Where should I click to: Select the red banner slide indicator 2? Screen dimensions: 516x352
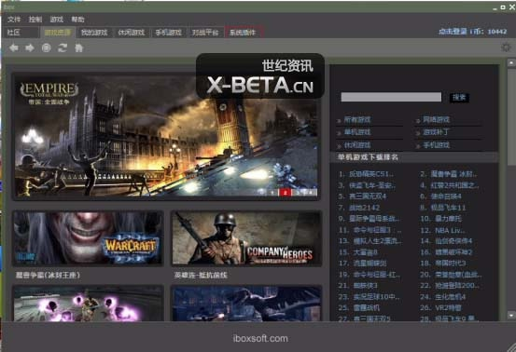(285, 193)
